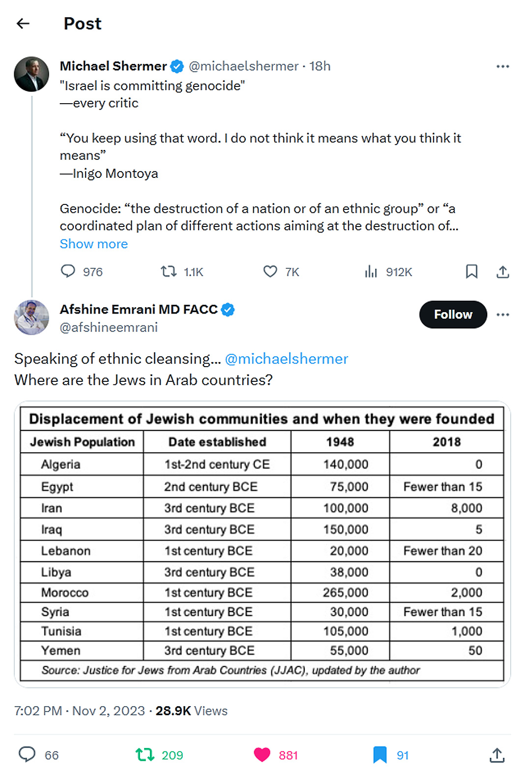Screen dimensions: 525x775
Task: Remove bookmark from Afshine Emrani's post
Action: (379, 754)
